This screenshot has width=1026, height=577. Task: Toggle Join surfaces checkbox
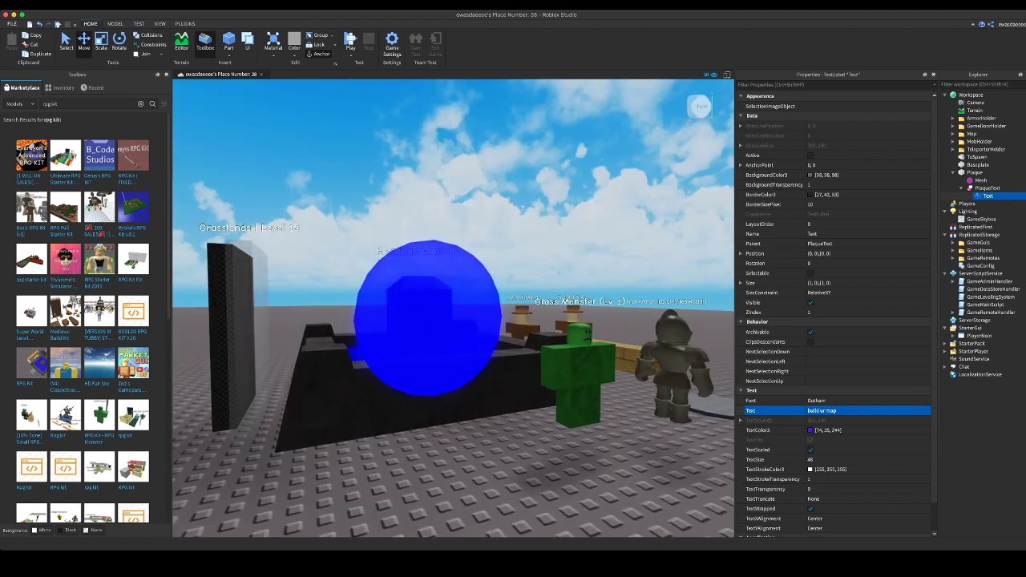point(142,54)
